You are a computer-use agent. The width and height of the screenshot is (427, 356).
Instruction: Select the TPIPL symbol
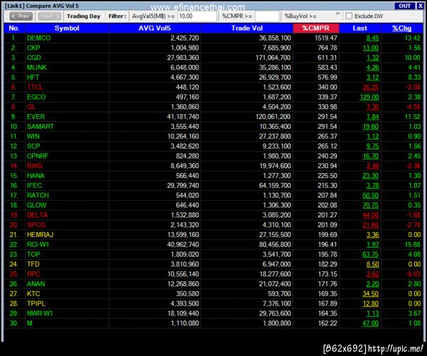36,303
